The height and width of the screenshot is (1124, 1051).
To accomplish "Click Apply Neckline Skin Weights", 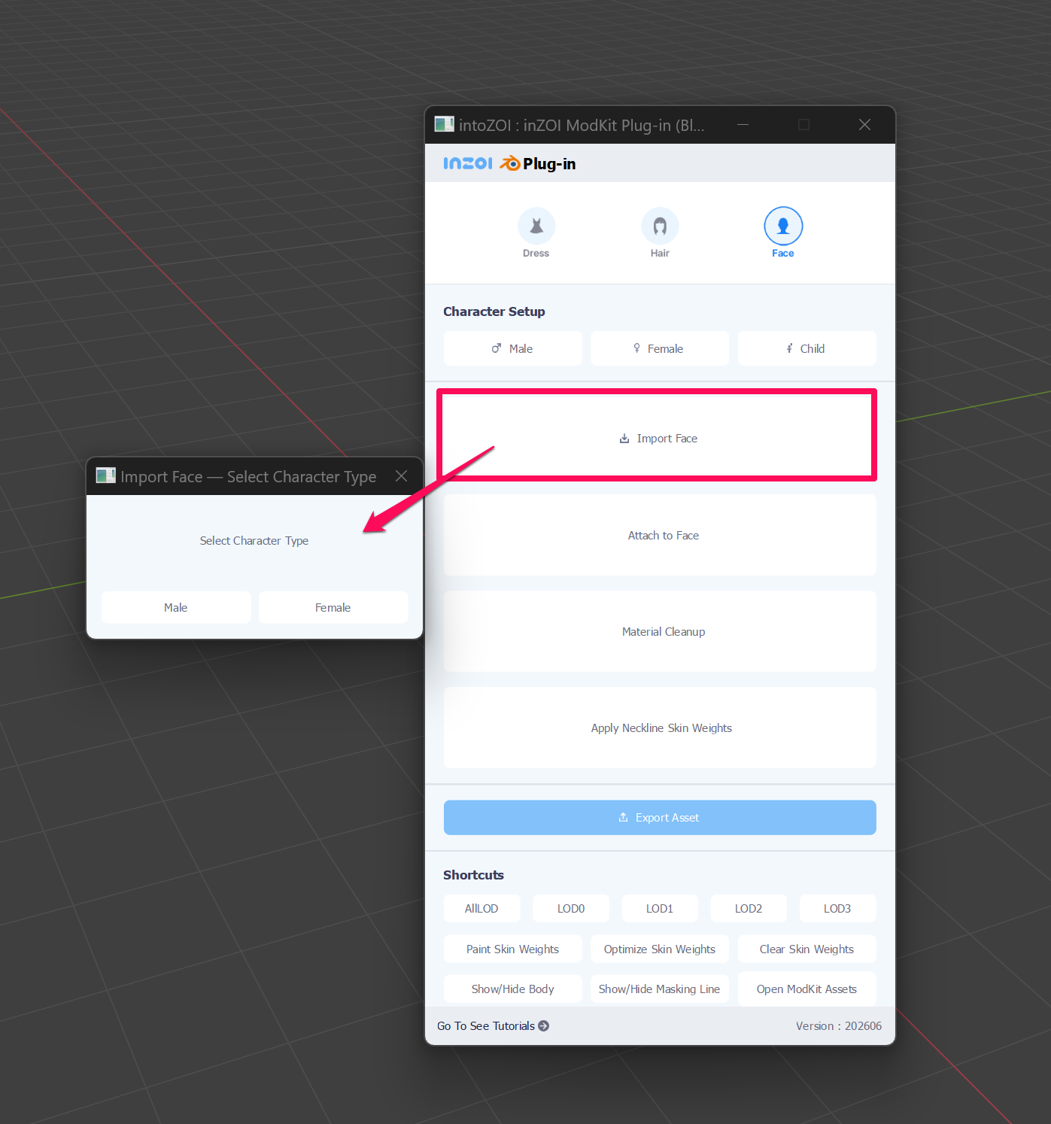I will (660, 728).
